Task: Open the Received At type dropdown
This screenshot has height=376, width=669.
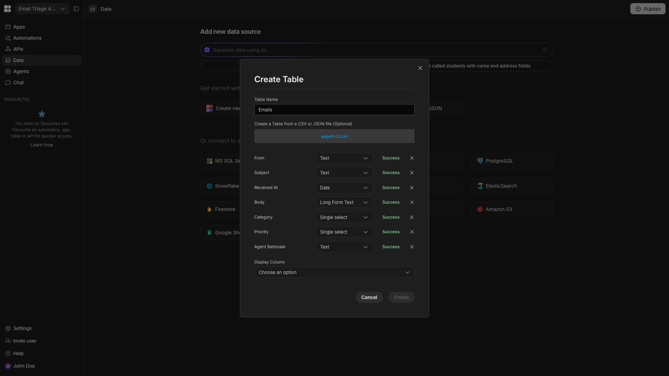Action: [344, 188]
